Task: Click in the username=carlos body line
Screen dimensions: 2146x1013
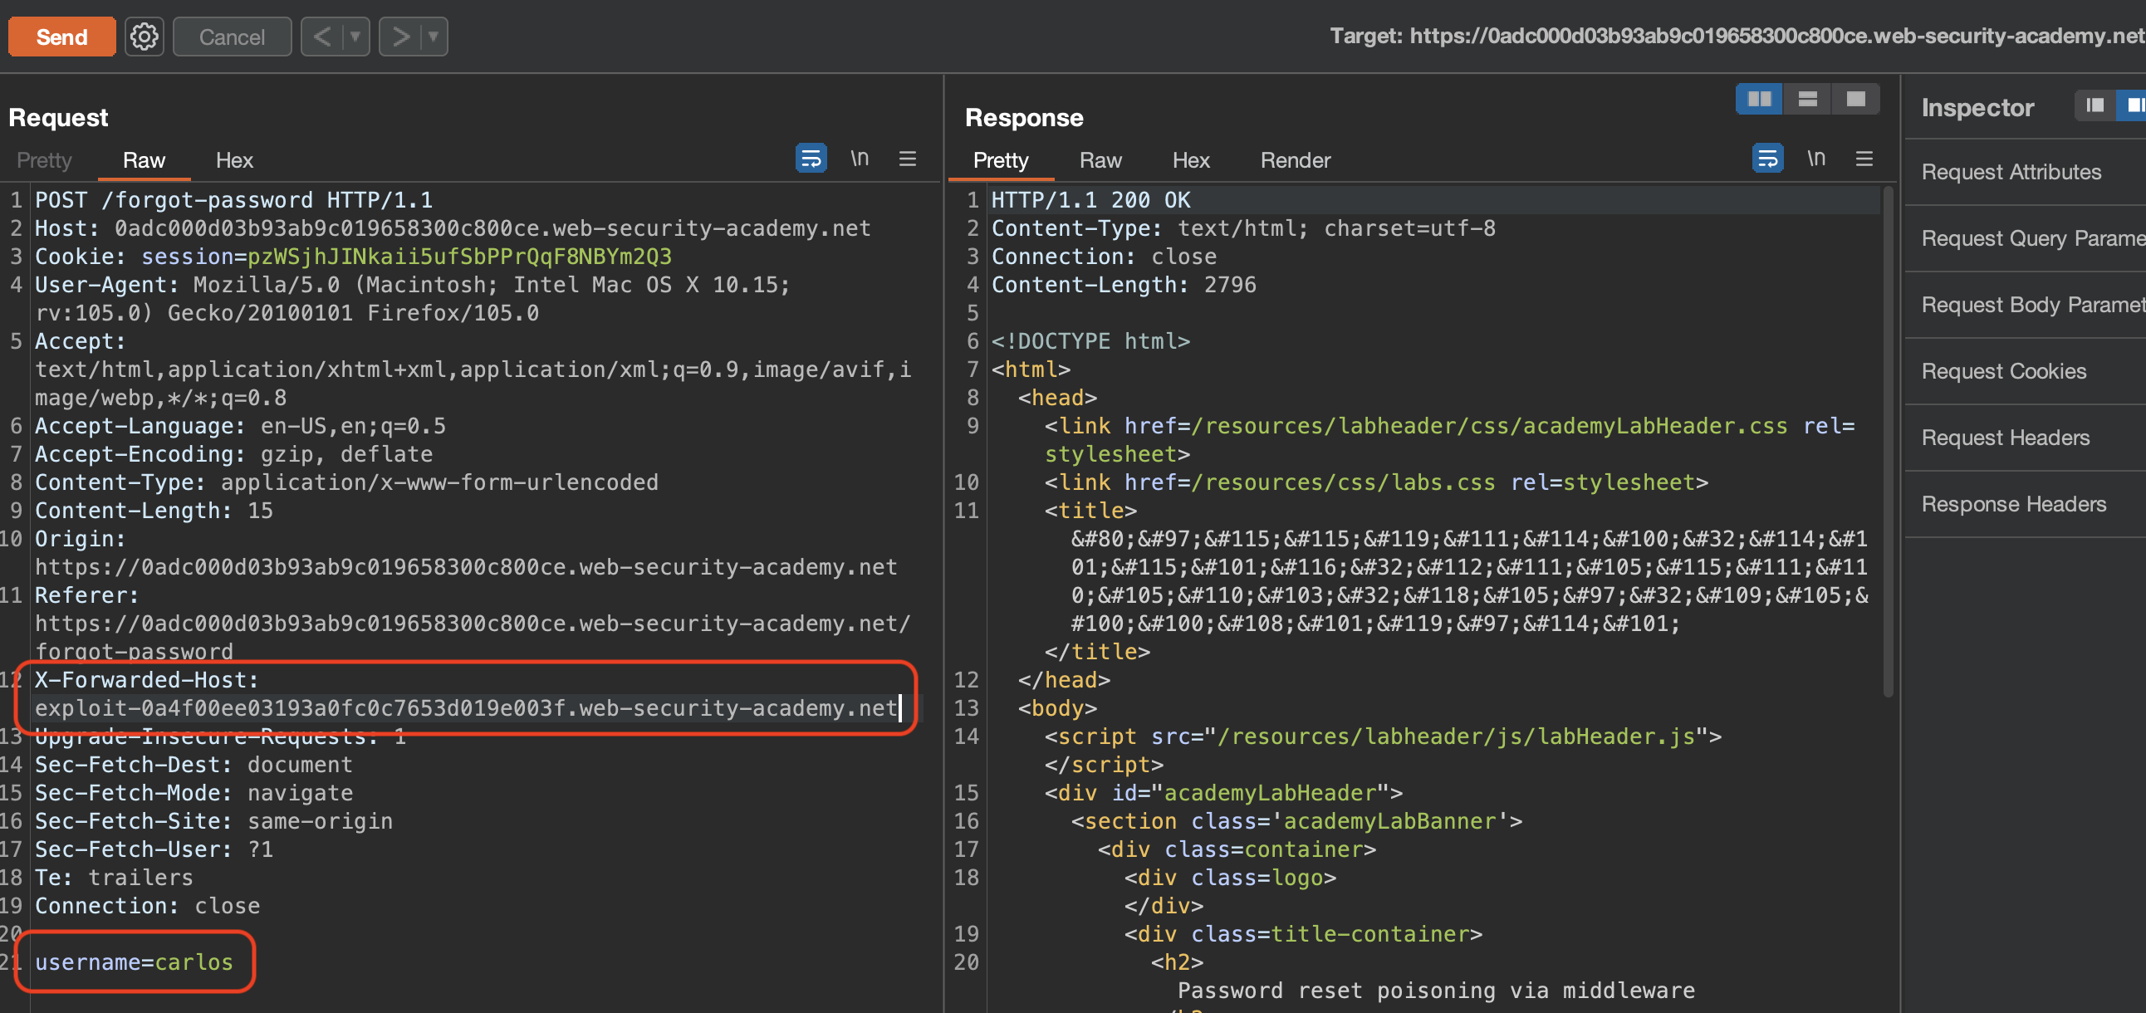Action: 133,962
